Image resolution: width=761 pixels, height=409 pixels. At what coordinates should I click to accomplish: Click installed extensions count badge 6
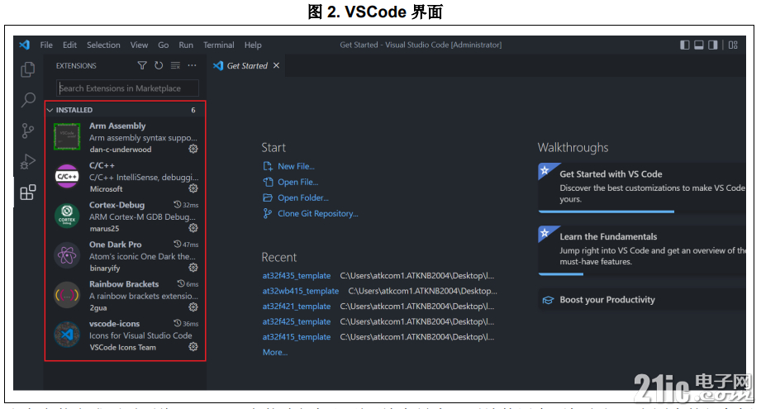193,110
